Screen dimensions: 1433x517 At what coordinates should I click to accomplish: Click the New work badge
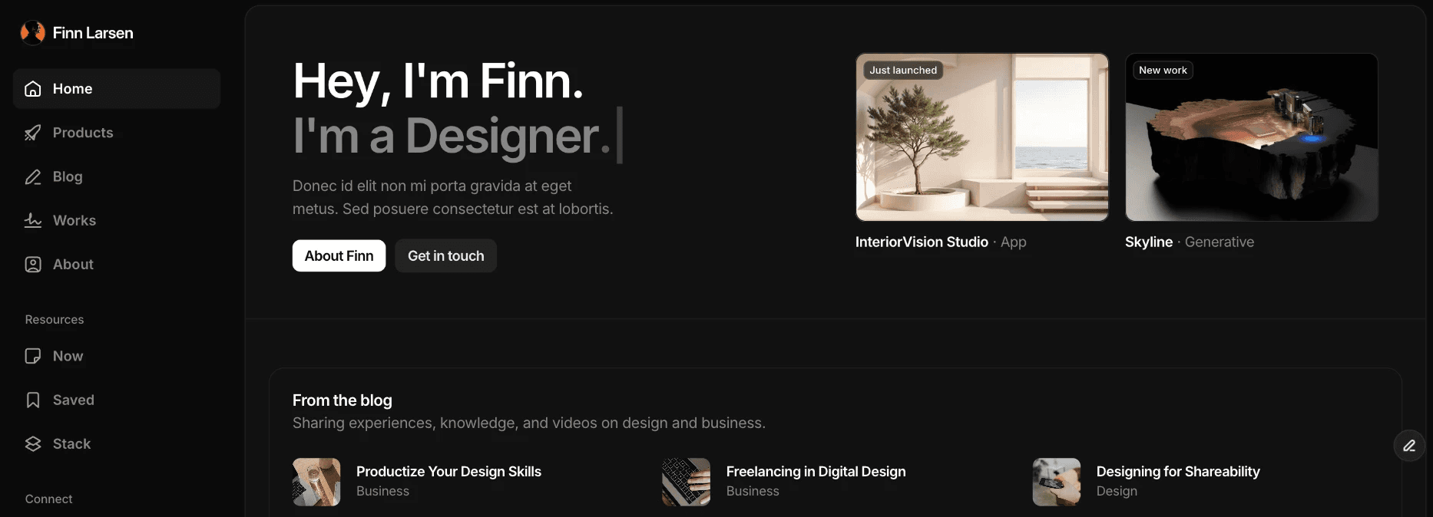point(1163,70)
